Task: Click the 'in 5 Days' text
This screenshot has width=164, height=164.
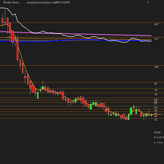Action: tap(158, 143)
